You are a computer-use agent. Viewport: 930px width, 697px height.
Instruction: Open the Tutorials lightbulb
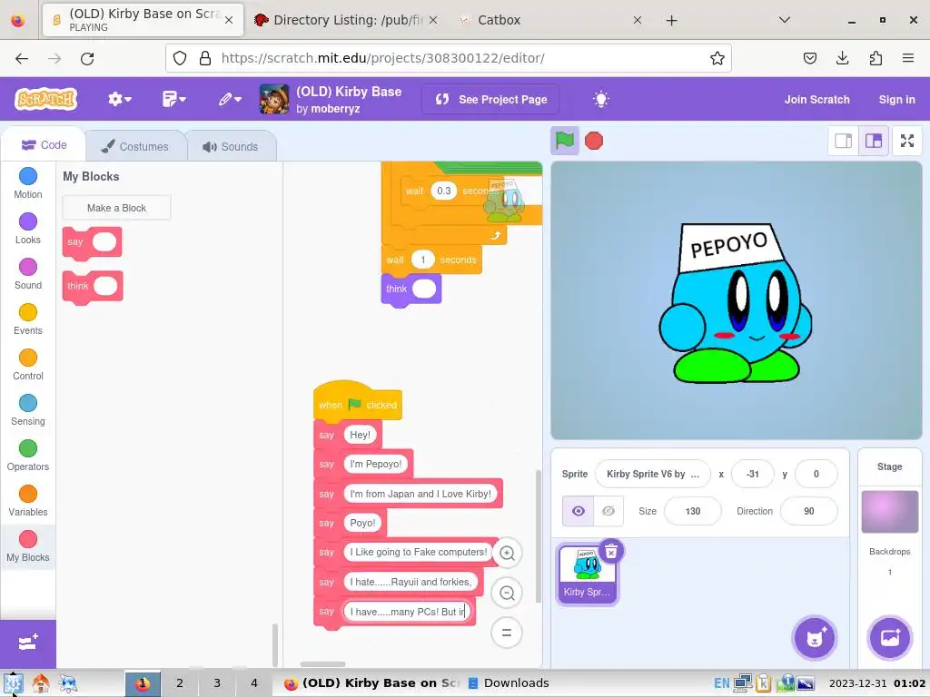click(601, 99)
